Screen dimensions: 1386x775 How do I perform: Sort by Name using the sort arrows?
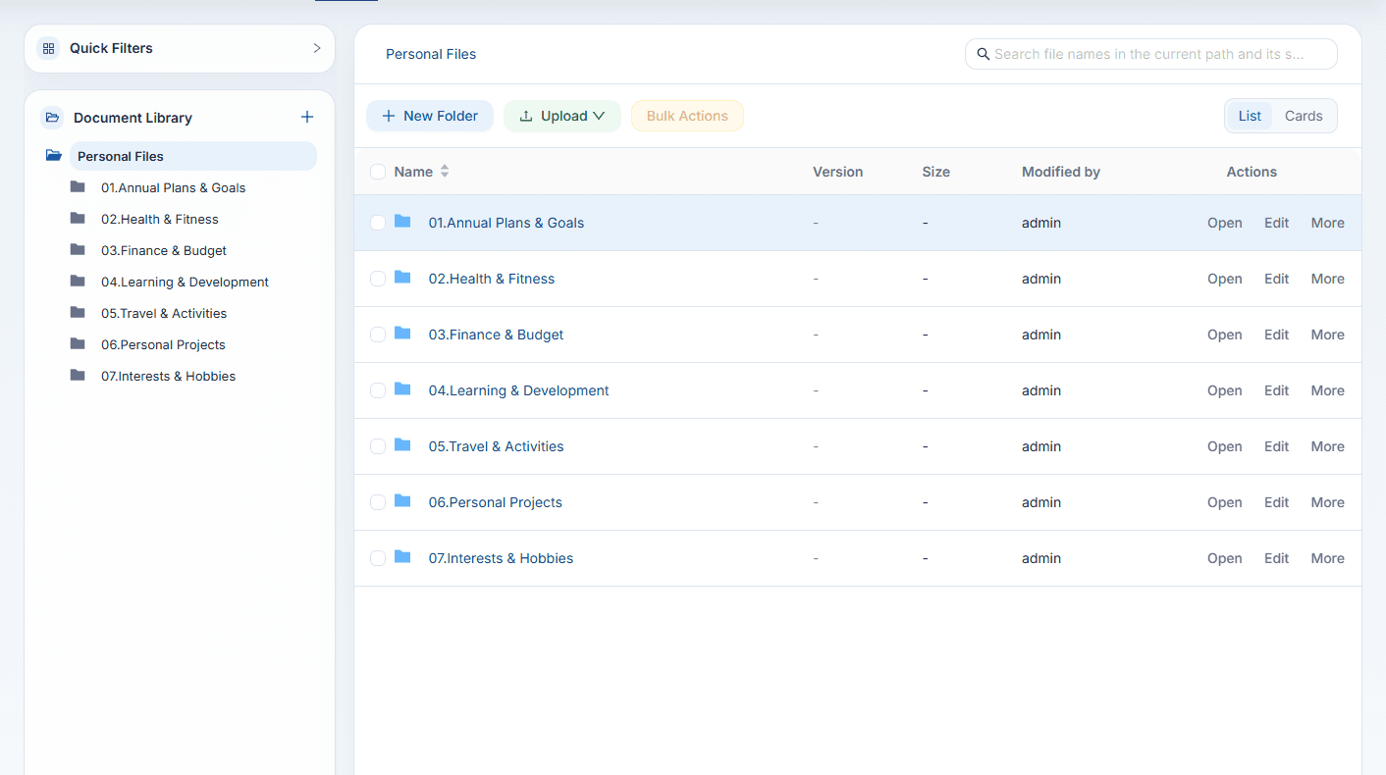click(445, 172)
